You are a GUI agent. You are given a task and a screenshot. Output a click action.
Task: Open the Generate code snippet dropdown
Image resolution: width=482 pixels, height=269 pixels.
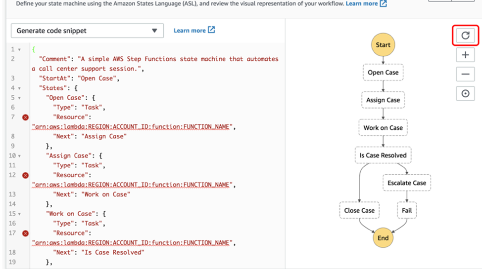click(87, 31)
